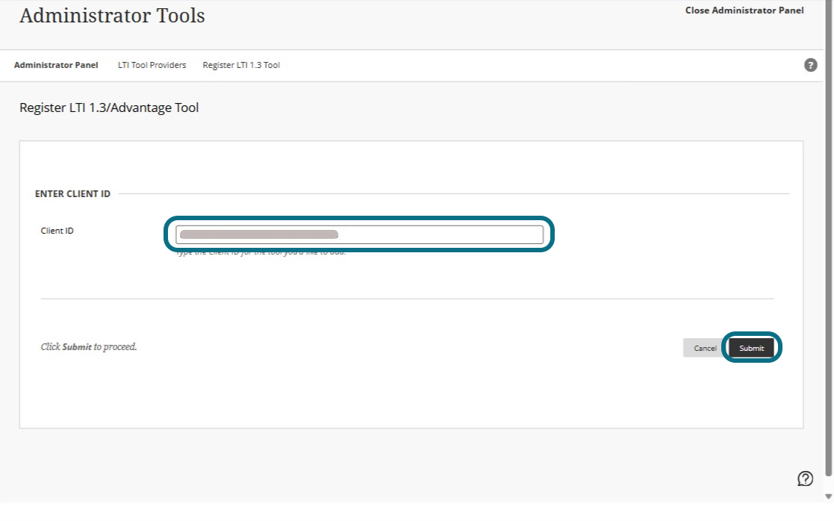Click the scrollbar down arrow

(x=828, y=496)
